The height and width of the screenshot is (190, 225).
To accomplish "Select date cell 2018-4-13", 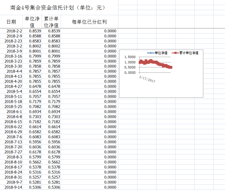I will point(11,76).
